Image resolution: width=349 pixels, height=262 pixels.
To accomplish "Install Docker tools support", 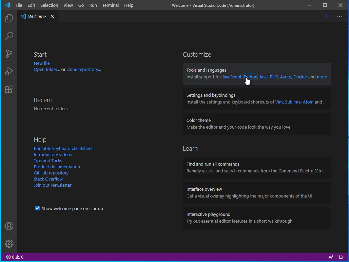I will [x=300, y=77].
